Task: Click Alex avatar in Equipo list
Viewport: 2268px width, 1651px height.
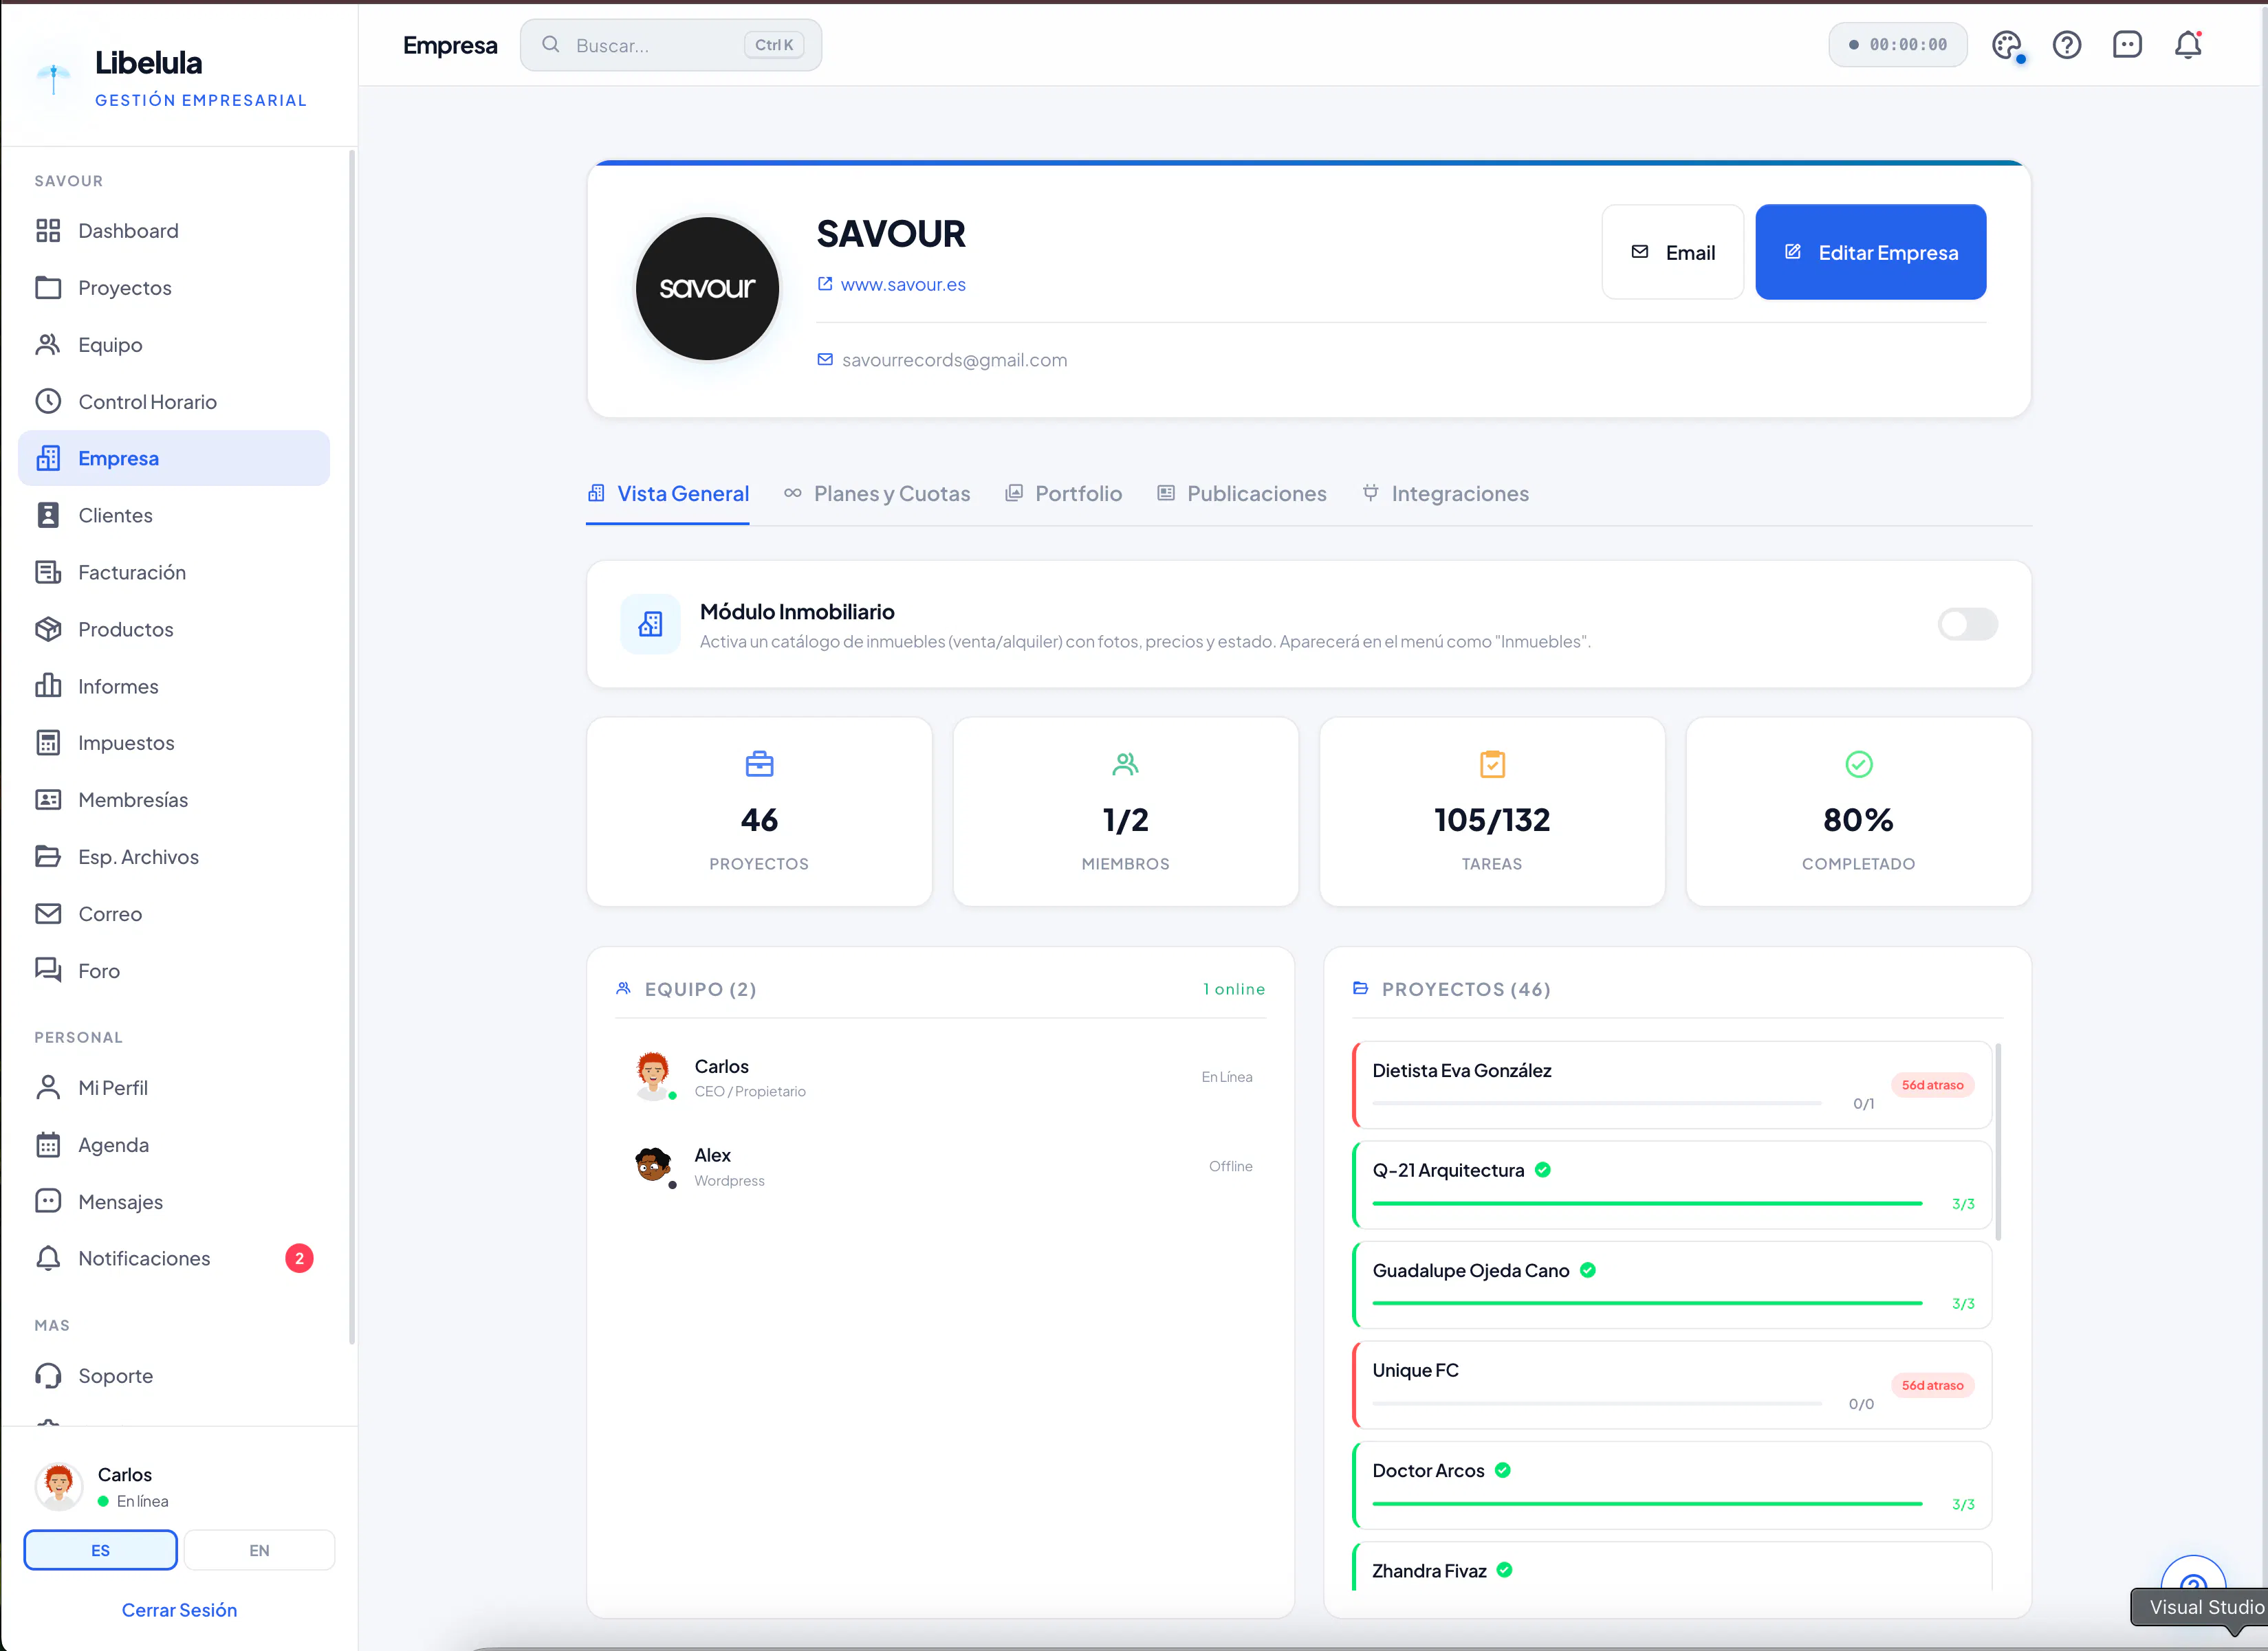Action: [653, 1165]
